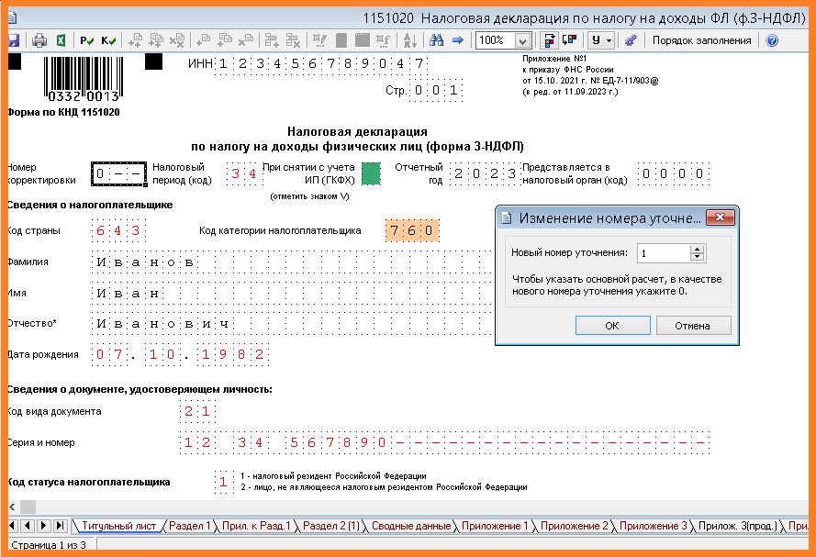Viewport: 816px width, 557px height.
Task: Click the blue right arrow icon
Action: pos(458,40)
